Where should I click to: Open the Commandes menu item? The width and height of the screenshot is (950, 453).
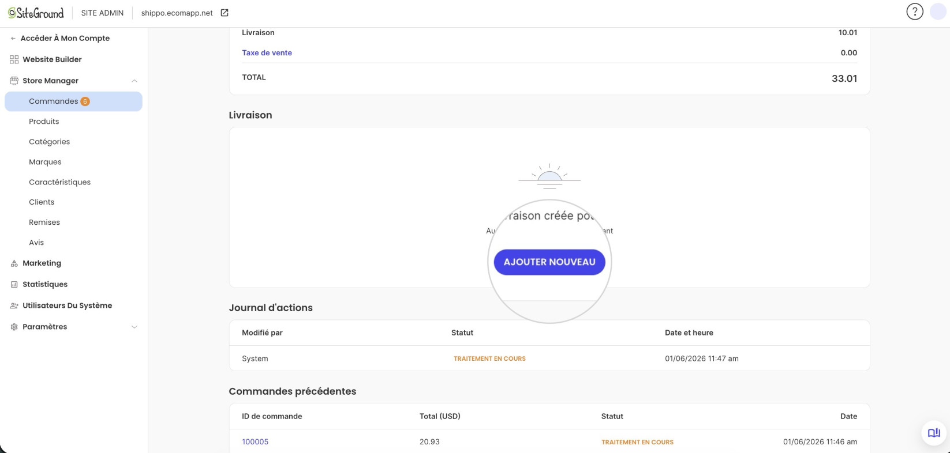click(73, 101)
